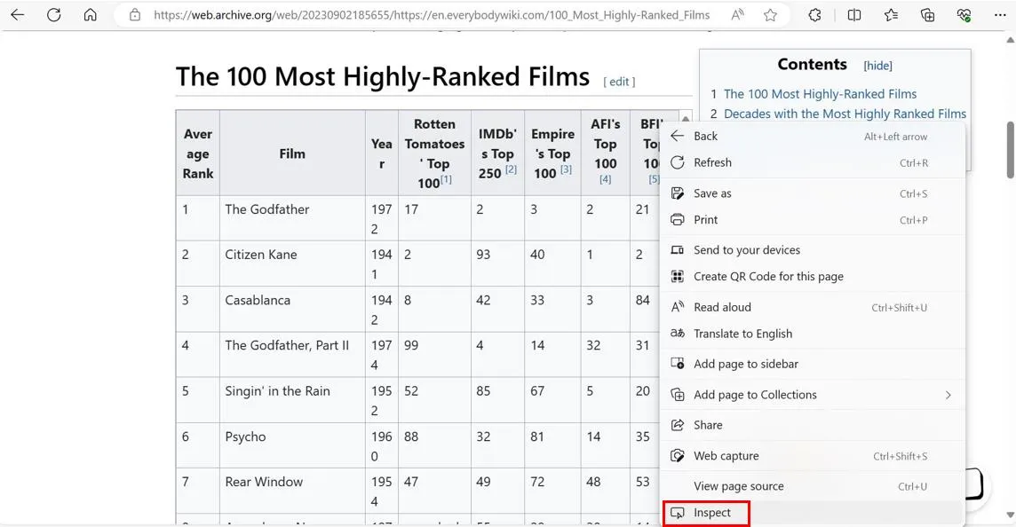Viewport: 1016px width, 527px height.
Task: Go to the home page icon
Action: pos(90,15)
